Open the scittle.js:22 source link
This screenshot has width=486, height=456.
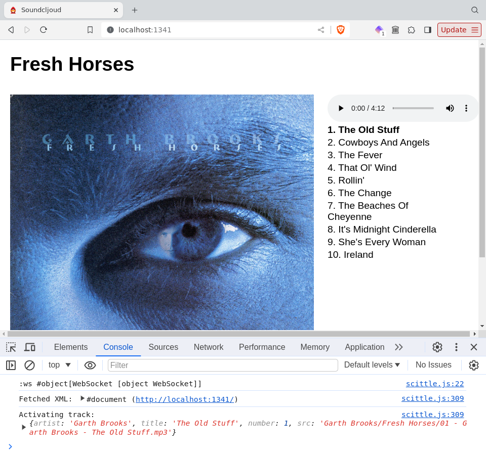(x=435, y=384)
